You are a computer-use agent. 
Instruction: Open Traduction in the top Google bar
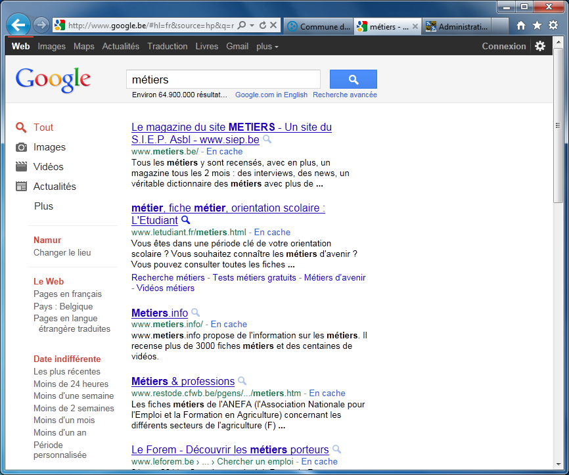[168, 47]
